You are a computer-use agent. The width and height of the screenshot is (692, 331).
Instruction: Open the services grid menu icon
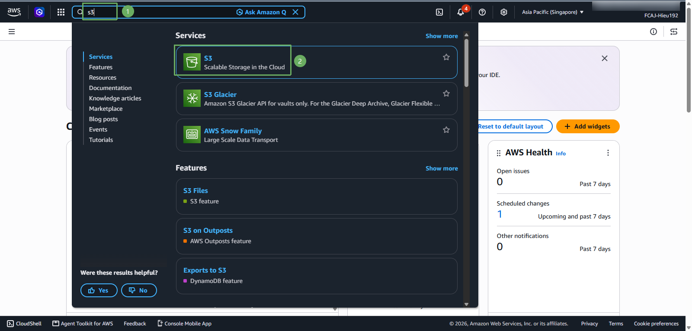61,12
